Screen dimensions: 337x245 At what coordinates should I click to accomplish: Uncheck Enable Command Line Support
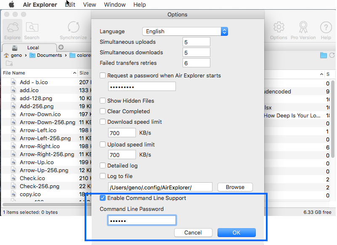(103, 198)
